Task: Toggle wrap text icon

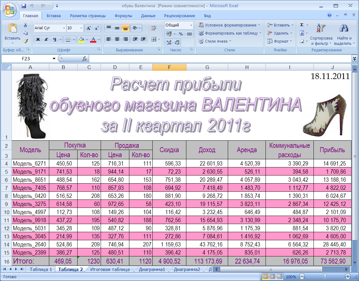Action: click(x=154, y=28)
